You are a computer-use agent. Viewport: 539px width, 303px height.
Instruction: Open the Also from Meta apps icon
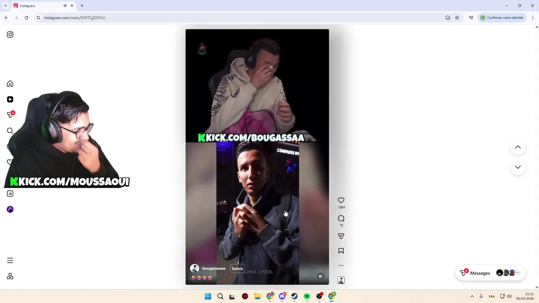click(10, 276)
